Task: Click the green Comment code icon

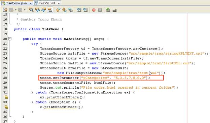Action: [108, 10]
